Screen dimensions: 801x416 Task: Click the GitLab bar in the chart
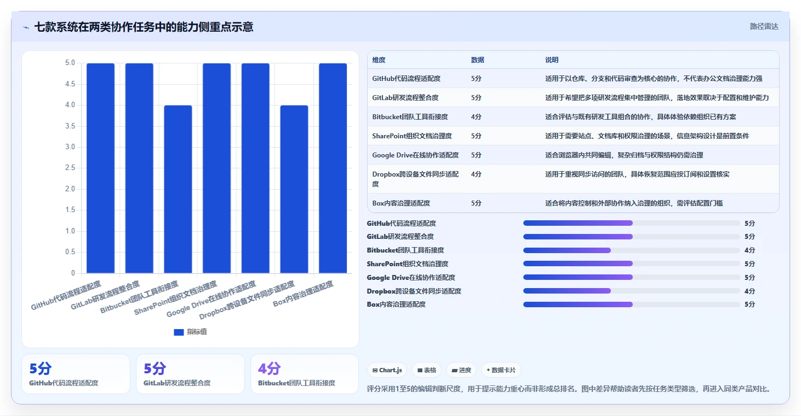(x=139, y=168)
